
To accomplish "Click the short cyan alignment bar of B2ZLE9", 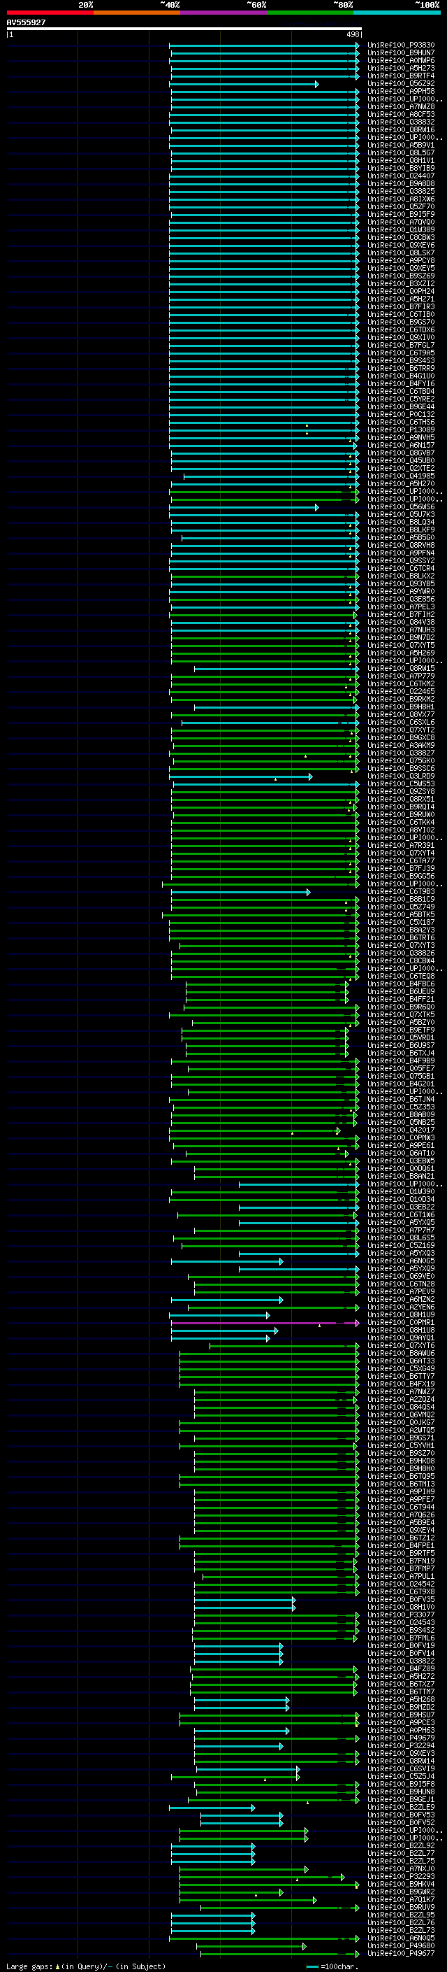I will (212, 1808).
